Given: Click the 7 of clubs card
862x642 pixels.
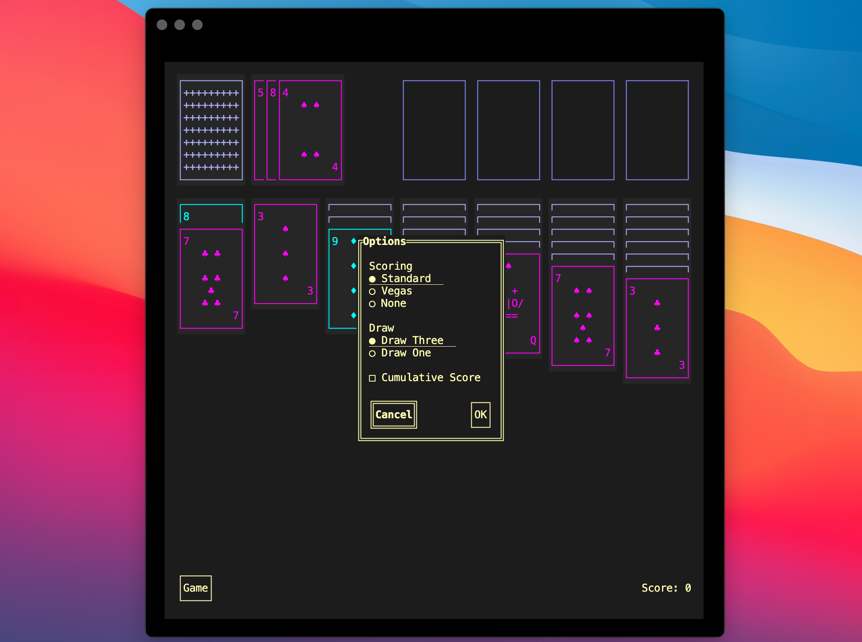Looking at the screenshot, I should pos(211,279).
